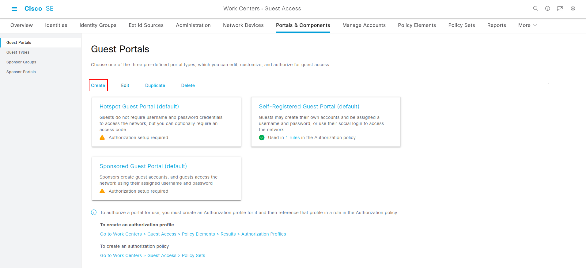Click the blue info circle icon
The width and height of the screenshot is (586, 268).
pyautogui.click(x=94, y=213)
